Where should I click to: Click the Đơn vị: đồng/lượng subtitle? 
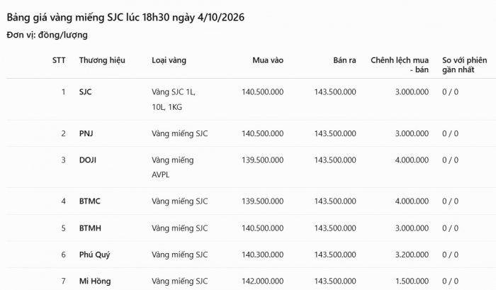pos(47,35)
